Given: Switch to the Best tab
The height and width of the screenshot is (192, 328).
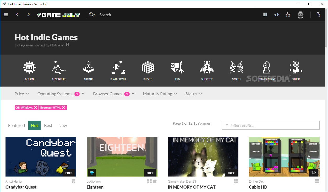Looking at the screenshot, I should click(48, 125).
